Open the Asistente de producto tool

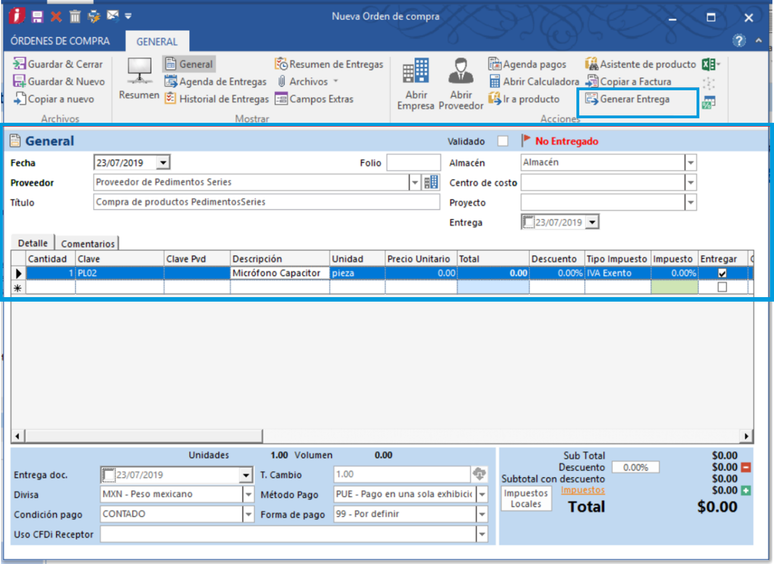[x=640, y=64]
